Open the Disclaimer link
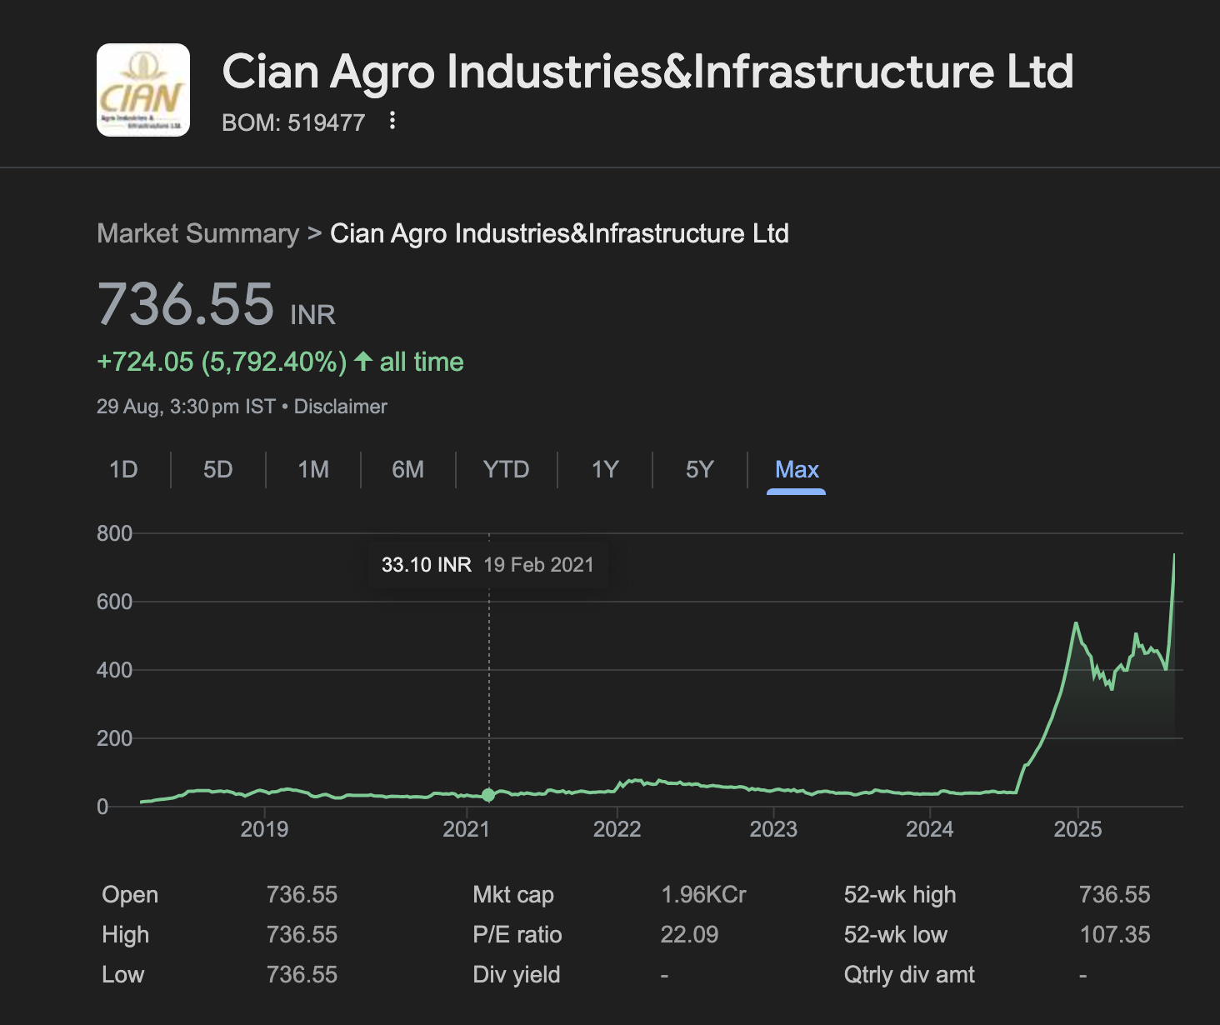1220x1025 pixels. click(340, 407)
